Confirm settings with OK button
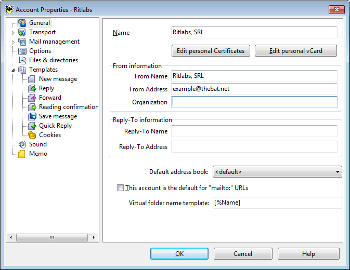The image size is (350, 270). click(x=179, y=254)
